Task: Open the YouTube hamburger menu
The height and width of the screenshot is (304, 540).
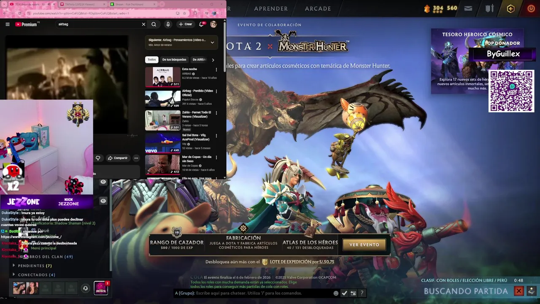Action: click(x=7, y=24)
